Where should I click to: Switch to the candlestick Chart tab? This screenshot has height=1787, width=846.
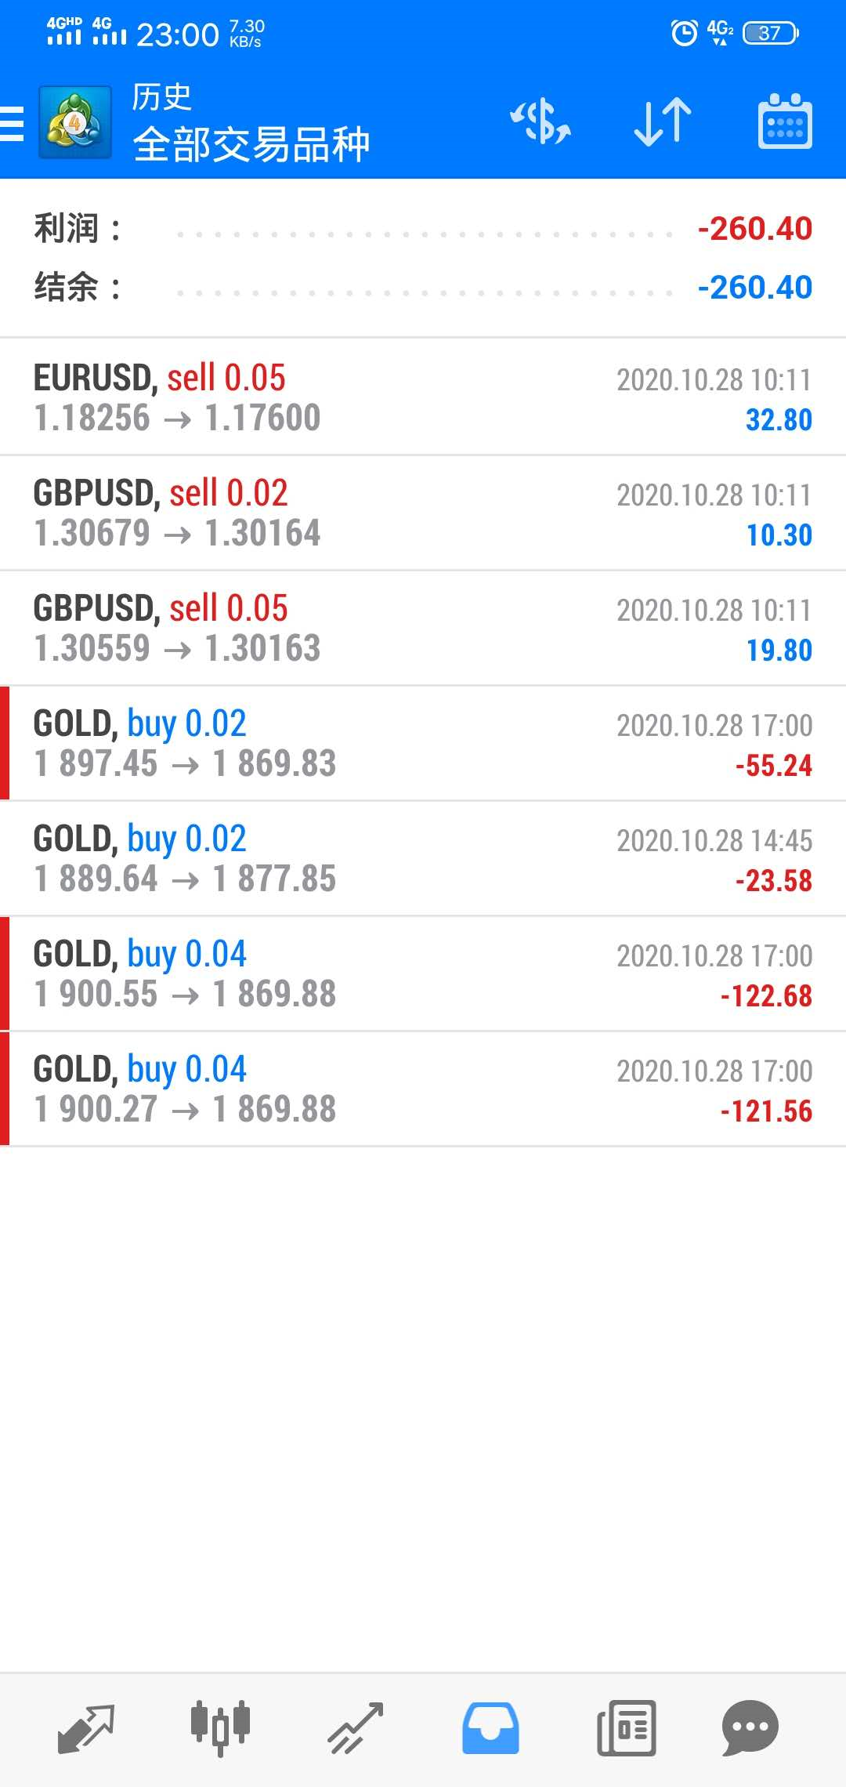click(220, 1727)
